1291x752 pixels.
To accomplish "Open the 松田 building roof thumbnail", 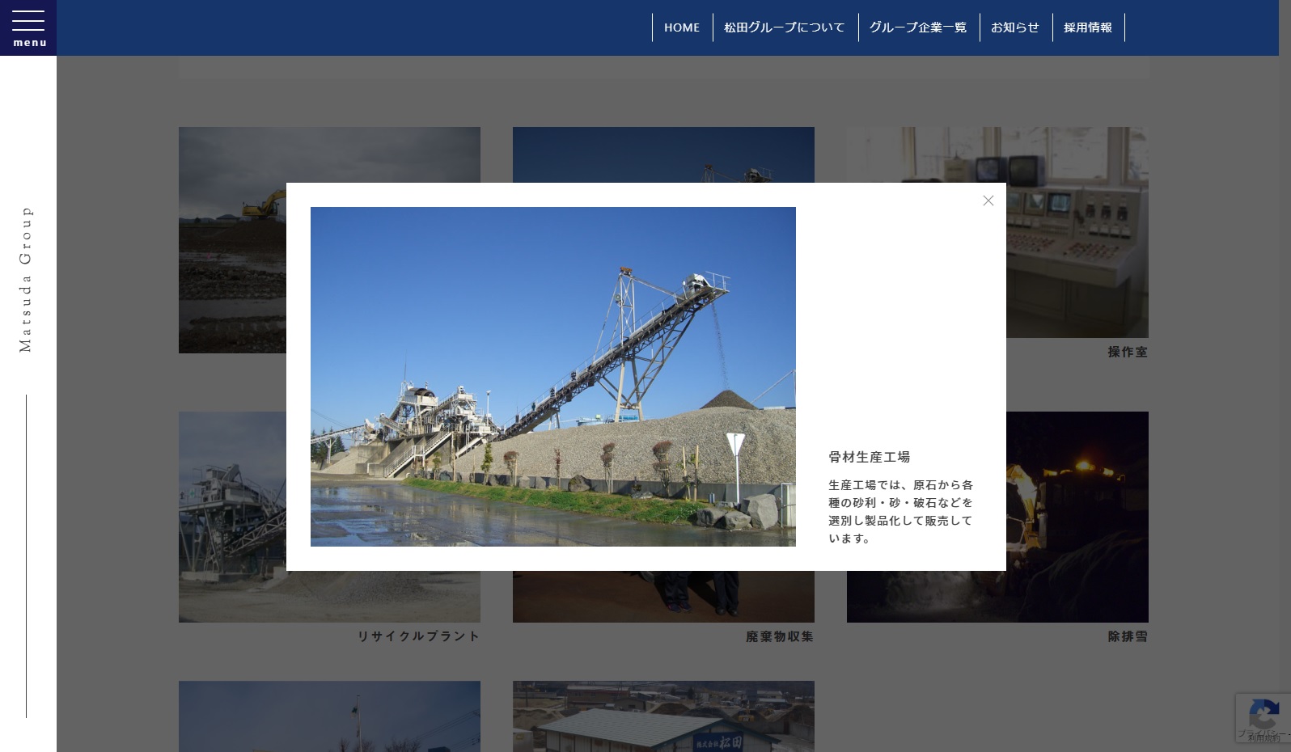I will pos(663,716).
